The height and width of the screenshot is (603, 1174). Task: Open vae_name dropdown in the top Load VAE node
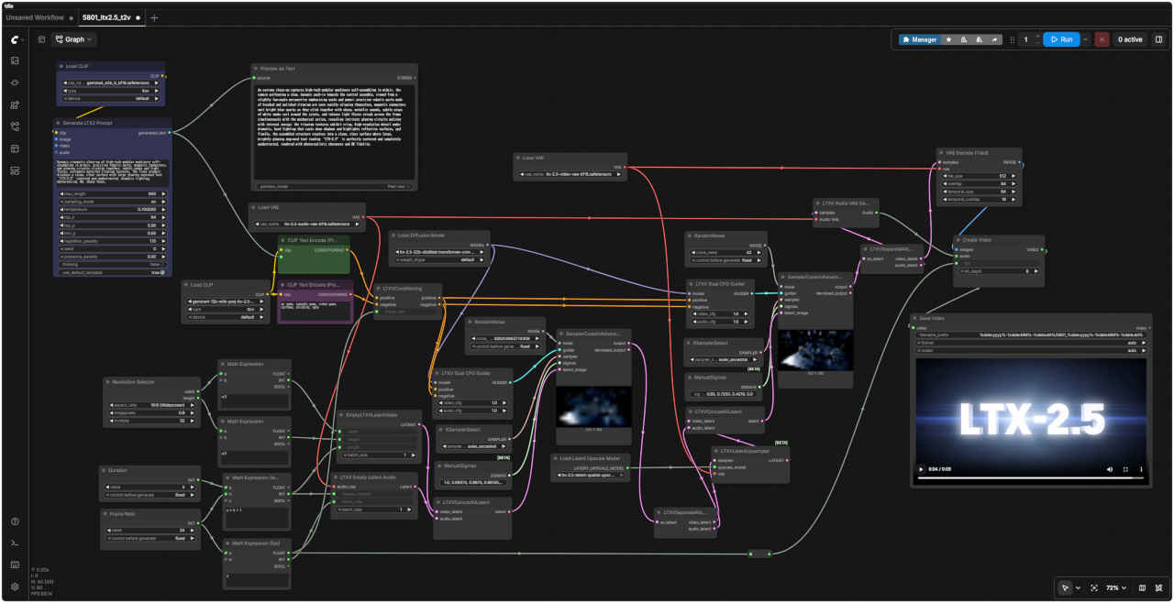pyautogui.click(x=571, y=174)
